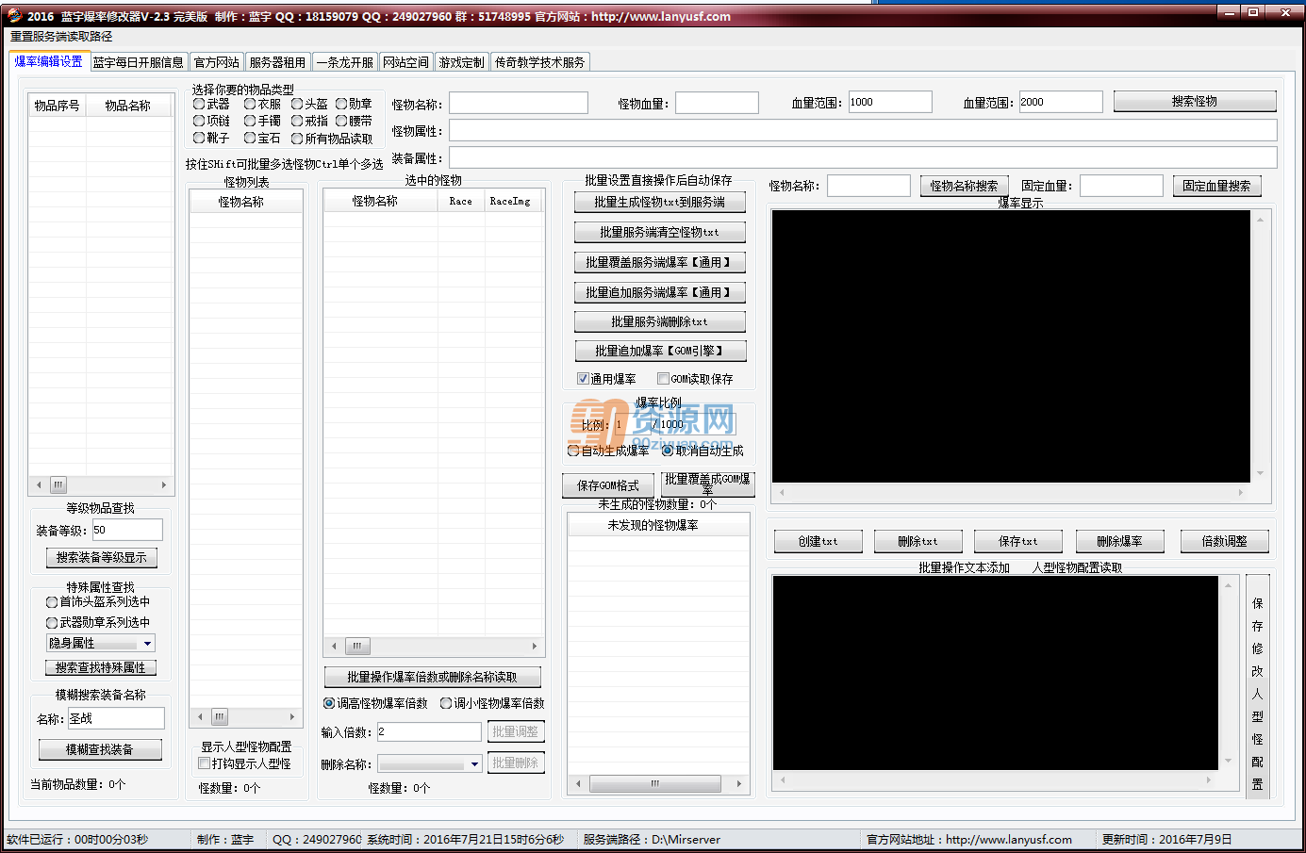
Task: Enable the GOM读取保存 checkbox
Action: pos(663,379)
